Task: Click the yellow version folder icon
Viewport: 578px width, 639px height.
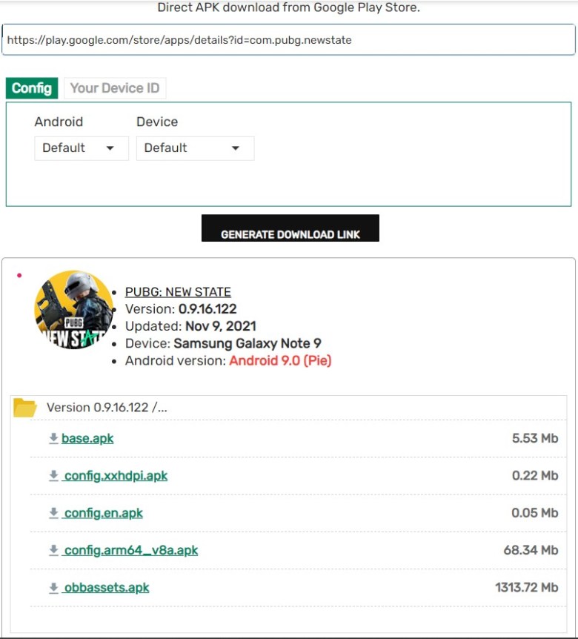Action: click(x=25, y=408)
